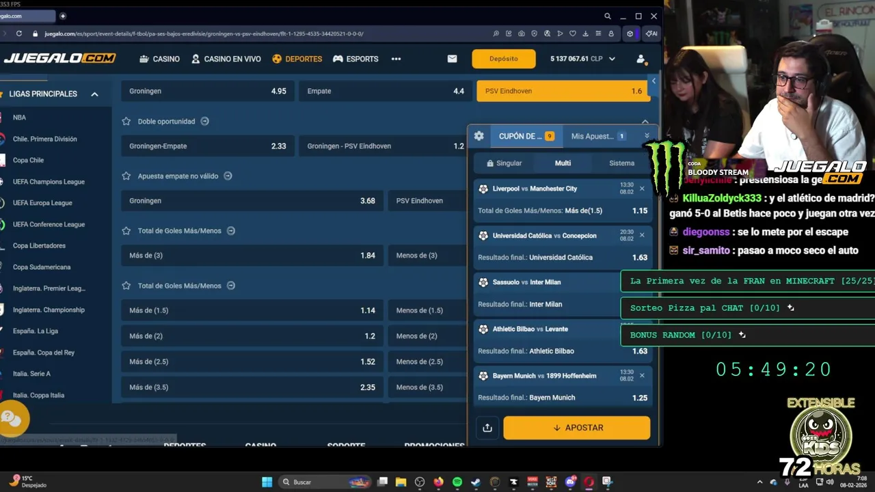The width and height of the screenshot is (875, 492).
Task: Reload the page
Action: 18,33
